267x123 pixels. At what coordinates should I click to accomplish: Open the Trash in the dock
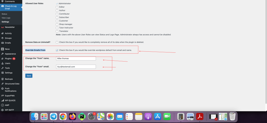(x=232, y=117)
